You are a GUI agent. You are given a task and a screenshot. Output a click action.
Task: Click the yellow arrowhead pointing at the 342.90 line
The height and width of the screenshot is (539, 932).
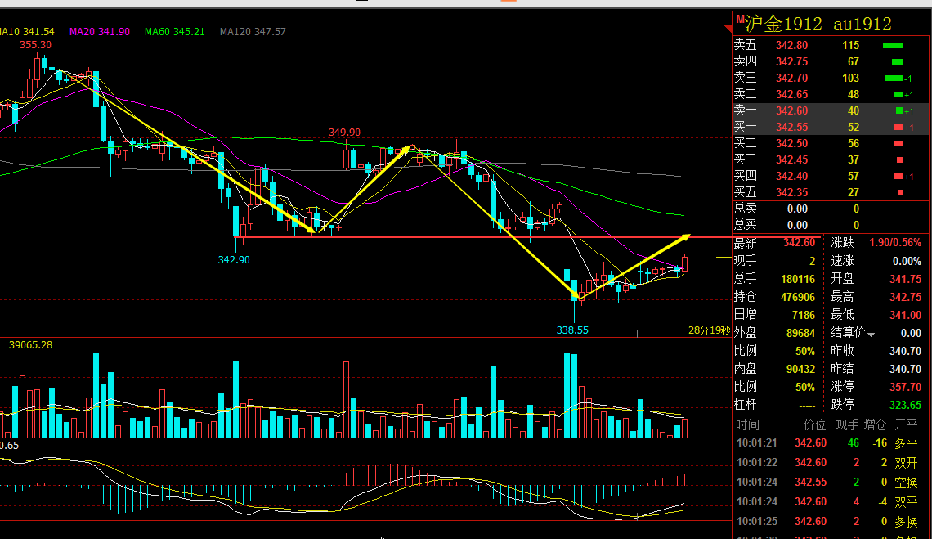pos(311,229)
